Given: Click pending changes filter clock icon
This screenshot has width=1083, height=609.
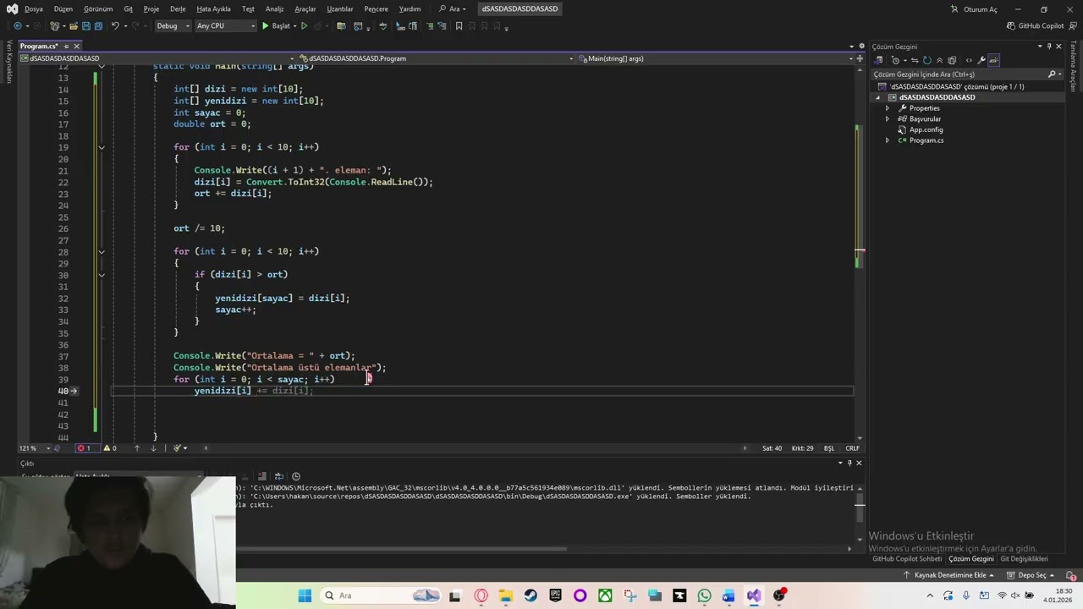Looking at the screenshot, I should (895, 60).
